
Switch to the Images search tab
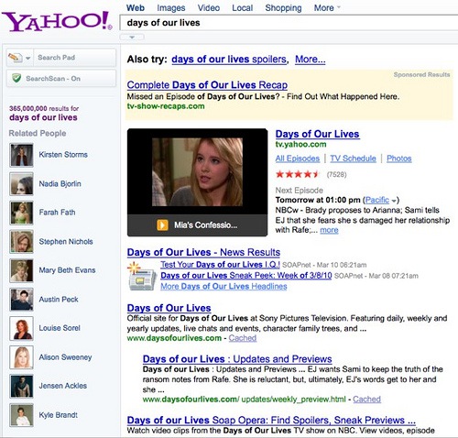171,7
